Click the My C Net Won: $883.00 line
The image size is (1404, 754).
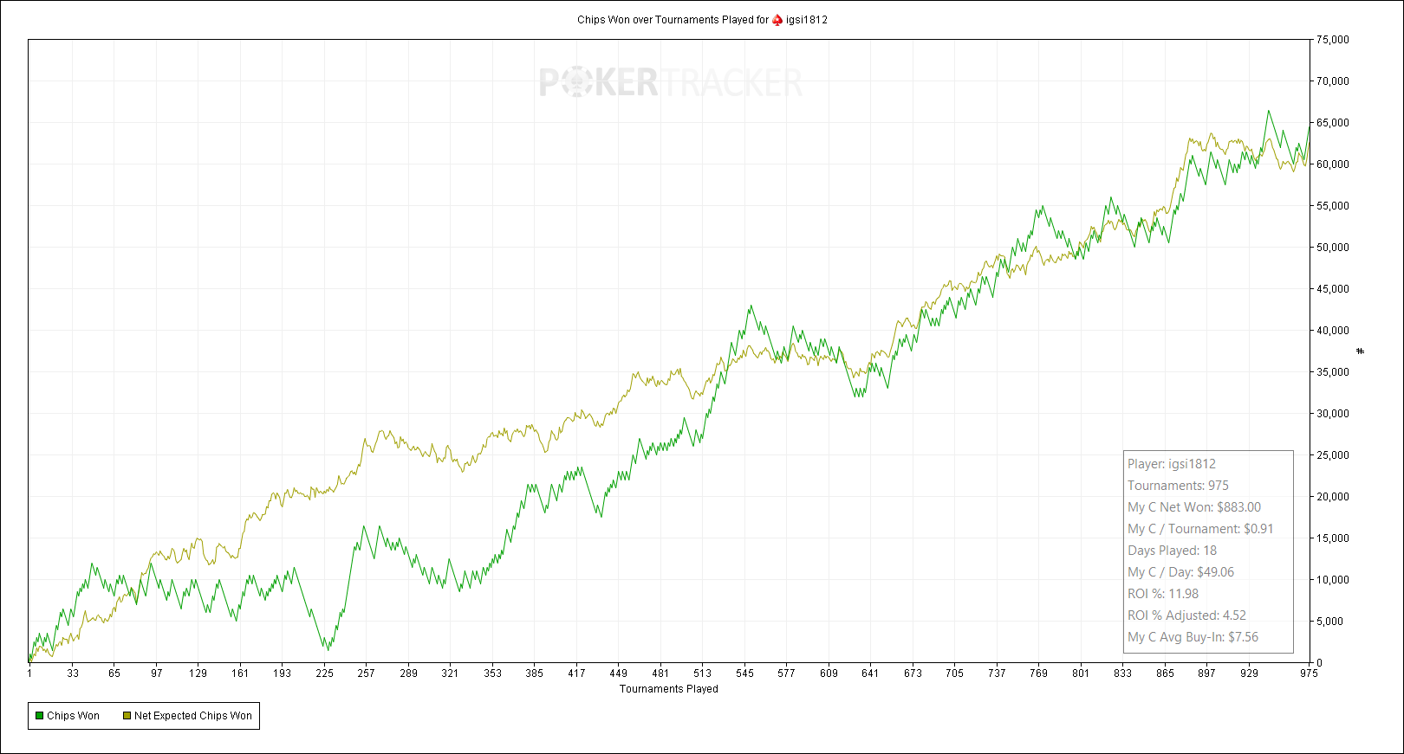[x=1193, y=507]
